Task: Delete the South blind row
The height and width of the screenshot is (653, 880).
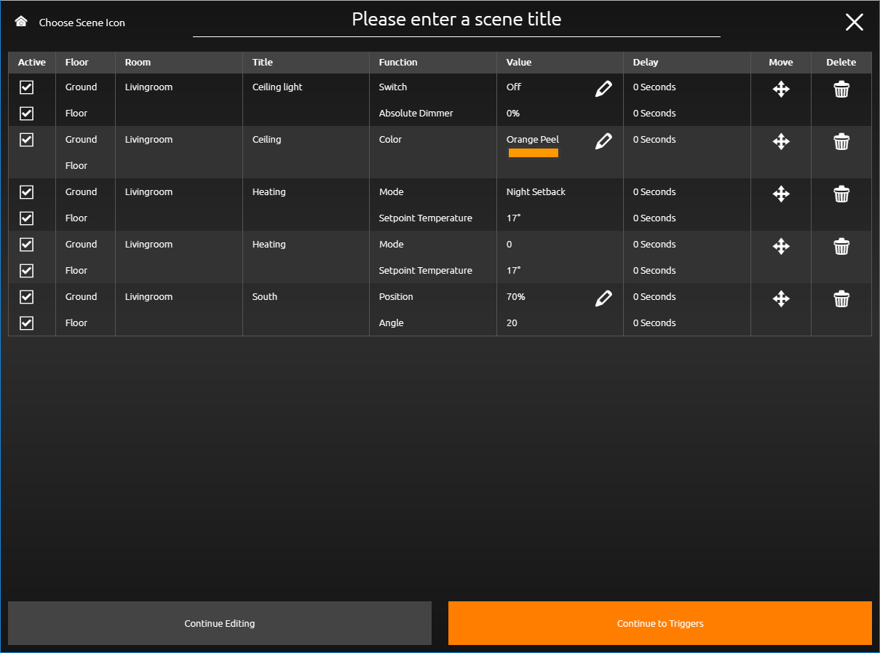Action: 841,299
